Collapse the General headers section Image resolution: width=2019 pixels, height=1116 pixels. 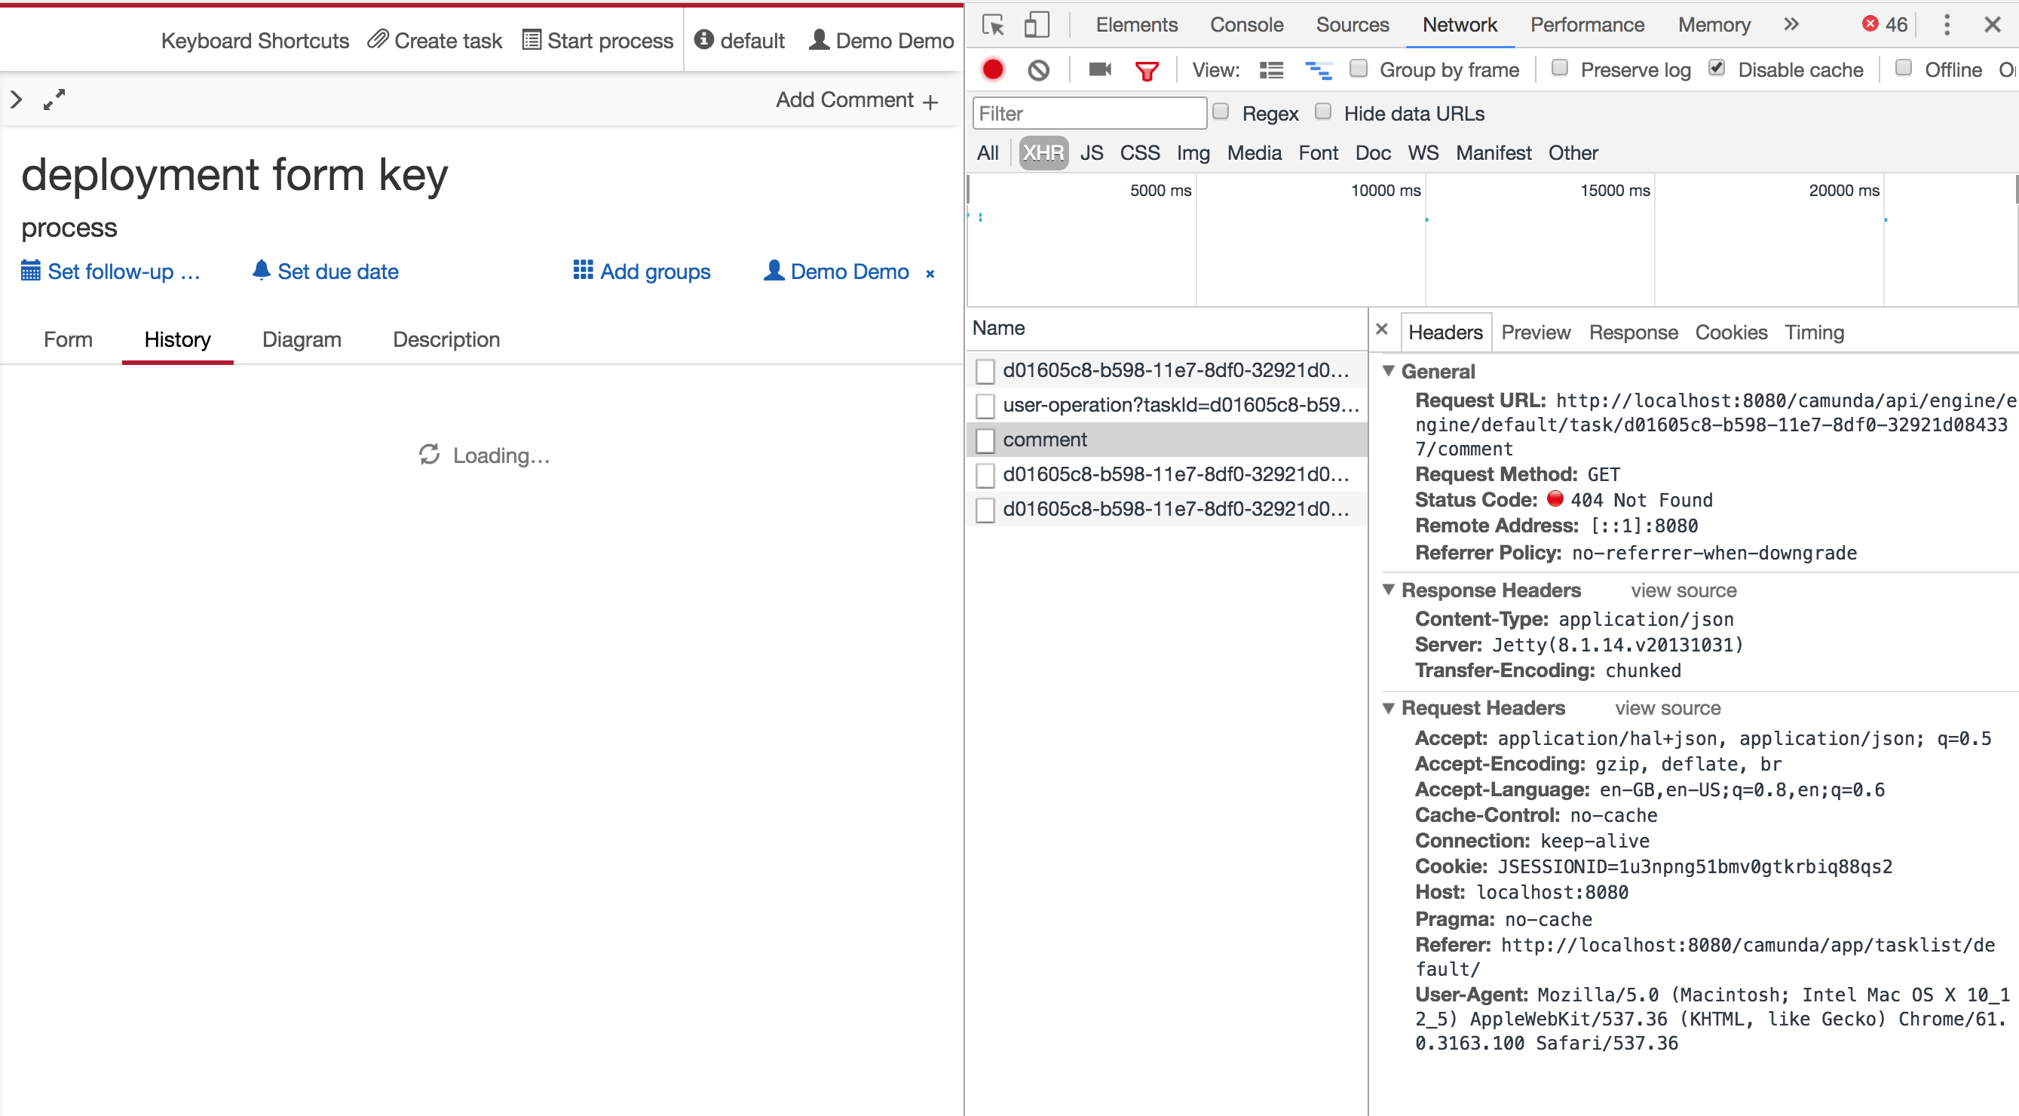point(1388,371)
